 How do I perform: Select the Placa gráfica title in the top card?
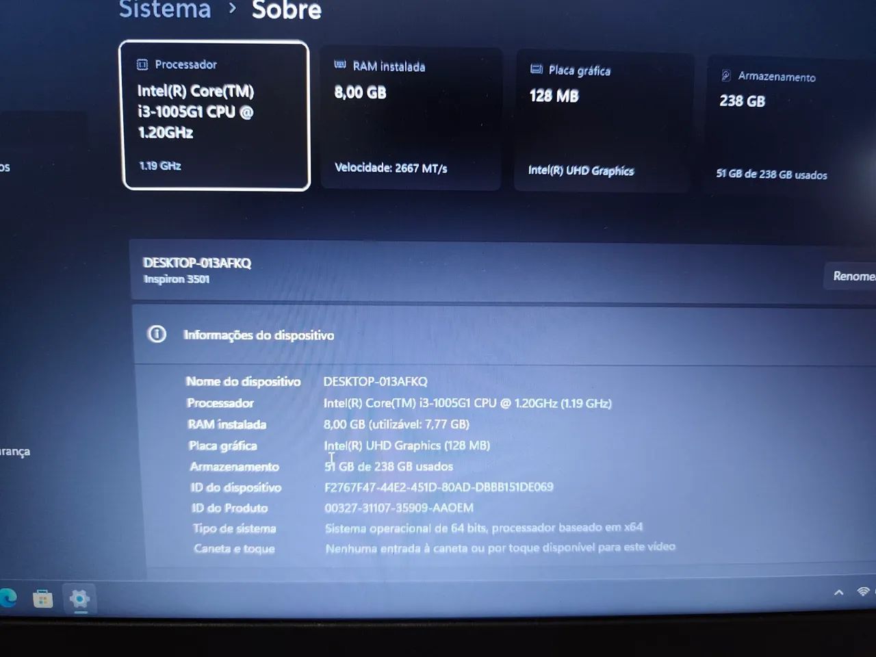[579, 70]
